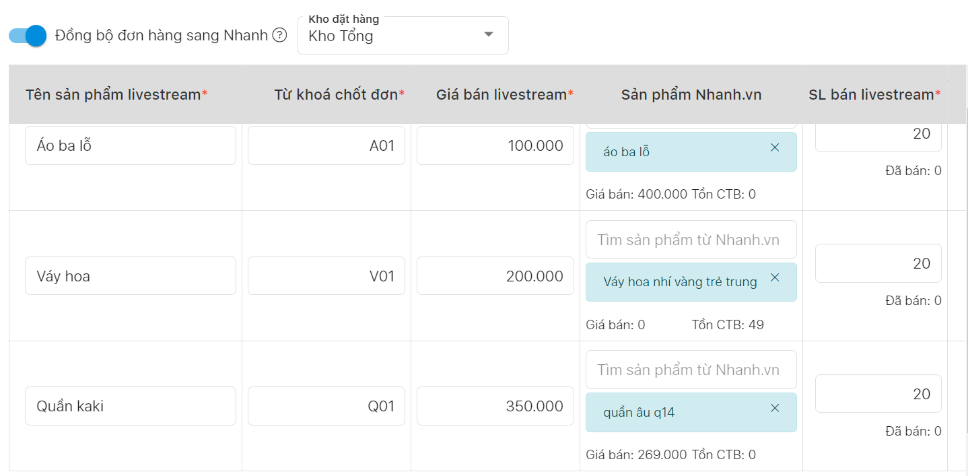968x476 pixels.
Task: Edit the Q01 keyword field
Action: (x=326, y=406)
